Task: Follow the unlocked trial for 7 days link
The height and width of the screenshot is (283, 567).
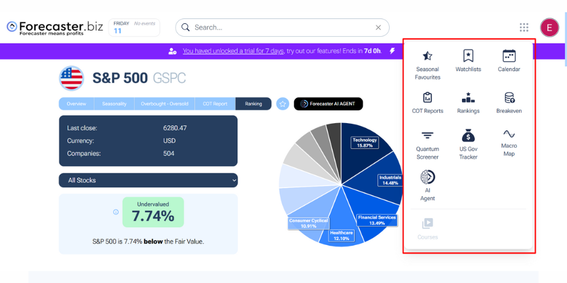Action: pyautogui.click(x=233, y=51)
